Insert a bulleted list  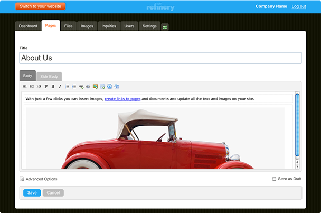click(74, 87)
